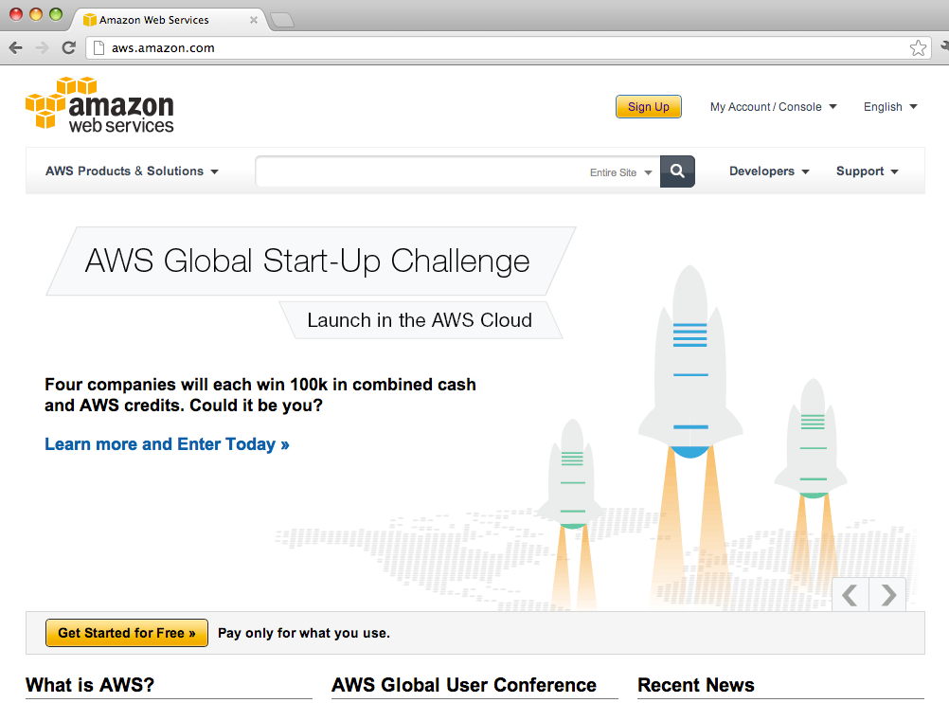
Task: Click the Recent News heading
Action: click(696, 685)
